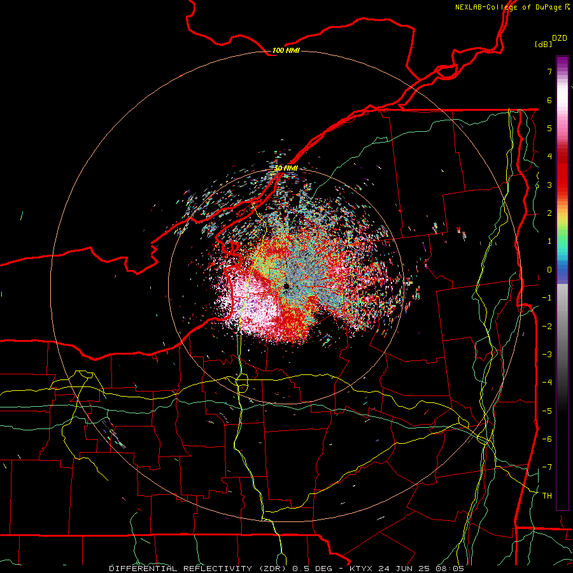The image size is (573, 573).
Task: Click the black radar site dot at center
Action: (x=286, y=286)
